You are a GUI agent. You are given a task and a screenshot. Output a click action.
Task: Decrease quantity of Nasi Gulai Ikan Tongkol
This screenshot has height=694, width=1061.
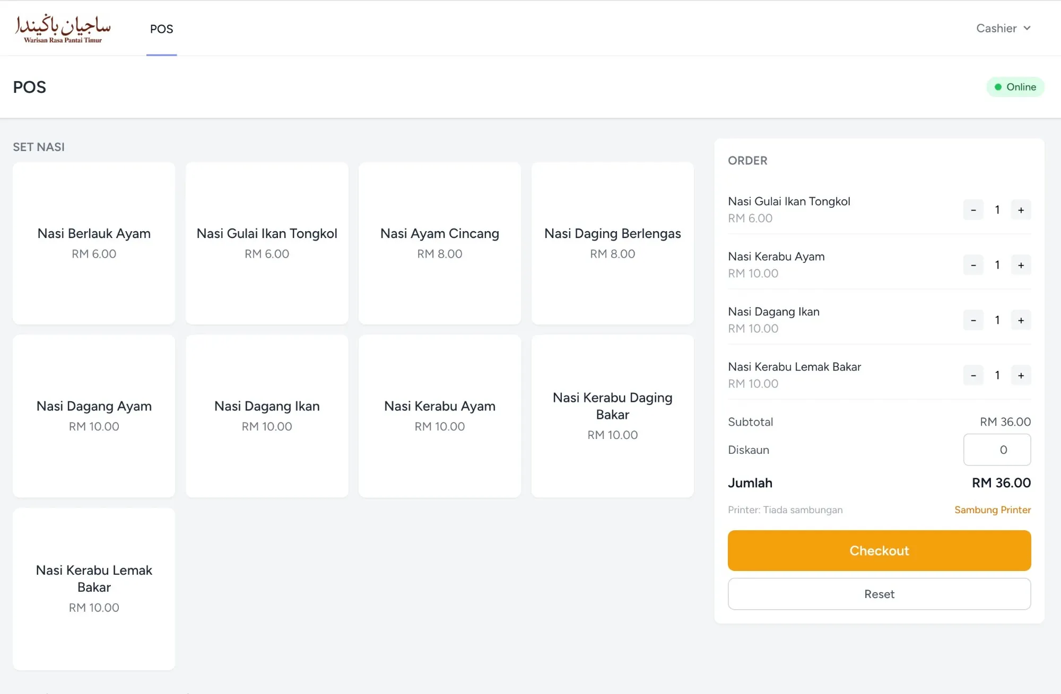tap(973, 210)
